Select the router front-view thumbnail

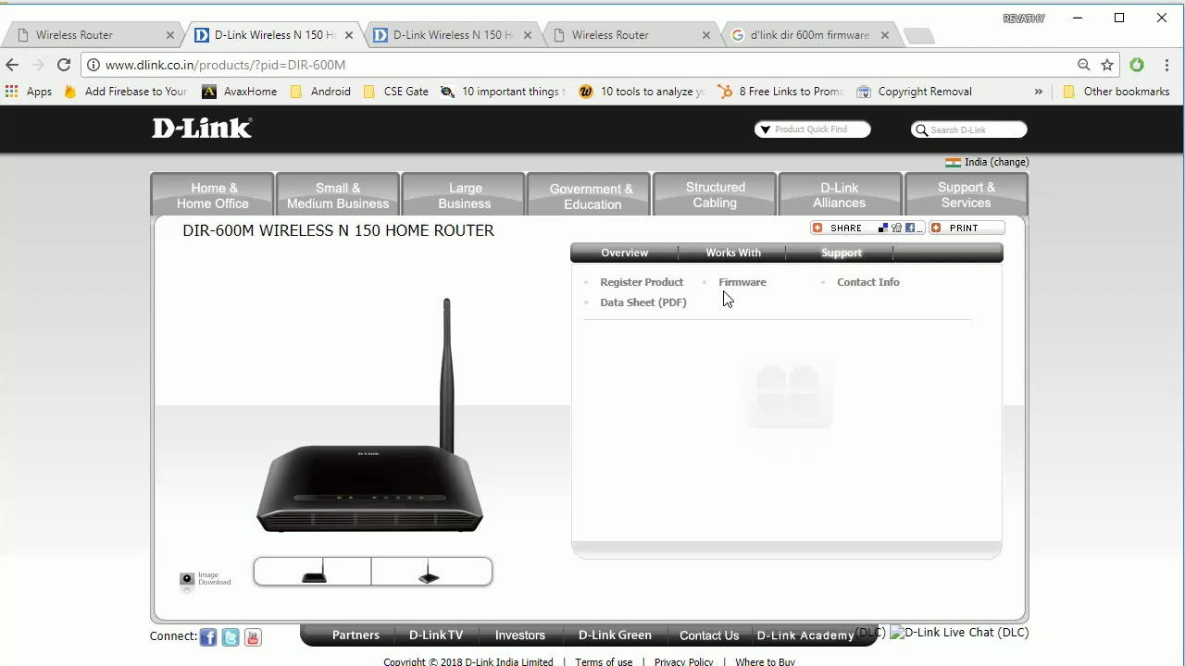(314, 572)
